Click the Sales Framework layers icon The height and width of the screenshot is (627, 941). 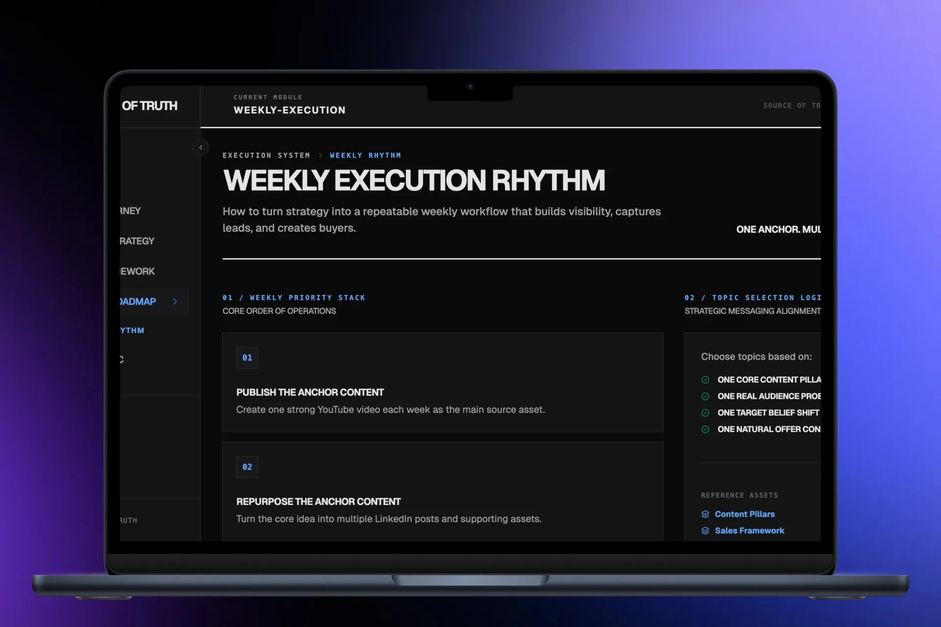pyautogui.click(x=705, y=531)
